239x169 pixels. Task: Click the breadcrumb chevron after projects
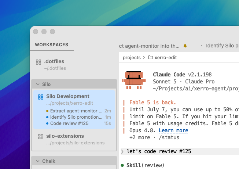coord(144,57)
